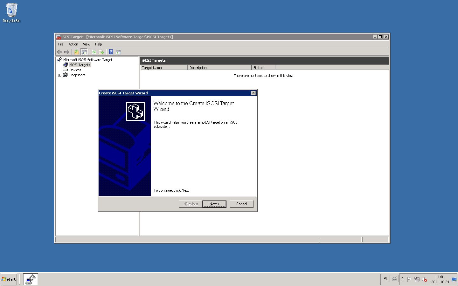This screenshot has width=458, height=286.
Task: Open the Action menu
Action: [73, 44]
